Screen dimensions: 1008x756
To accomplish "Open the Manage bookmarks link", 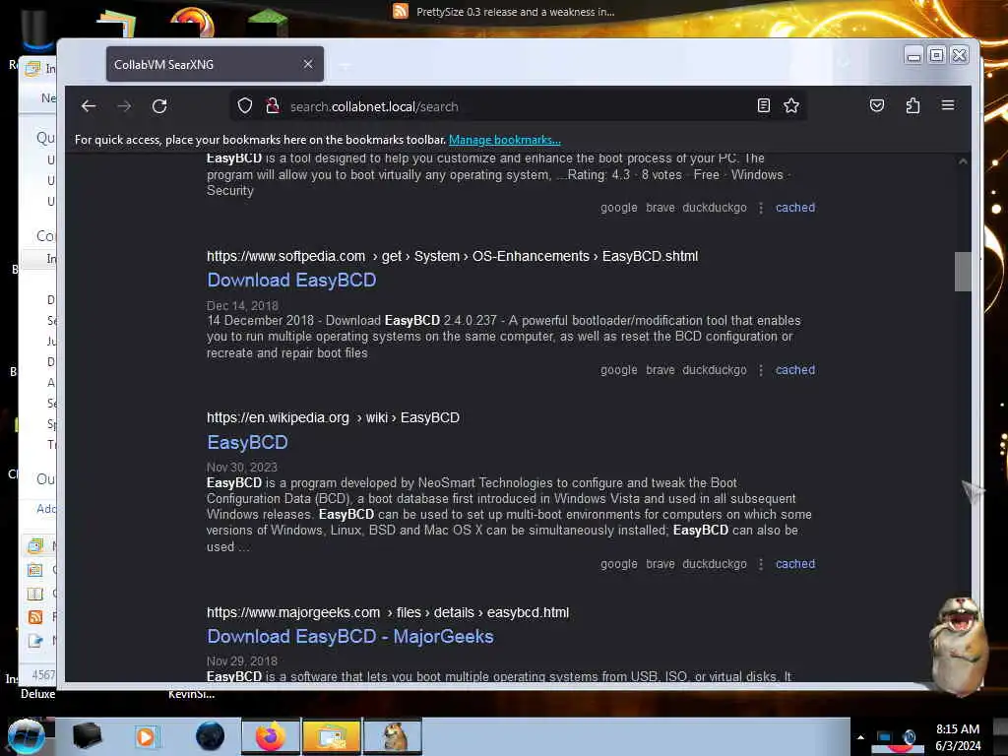I will coord(505,140).
